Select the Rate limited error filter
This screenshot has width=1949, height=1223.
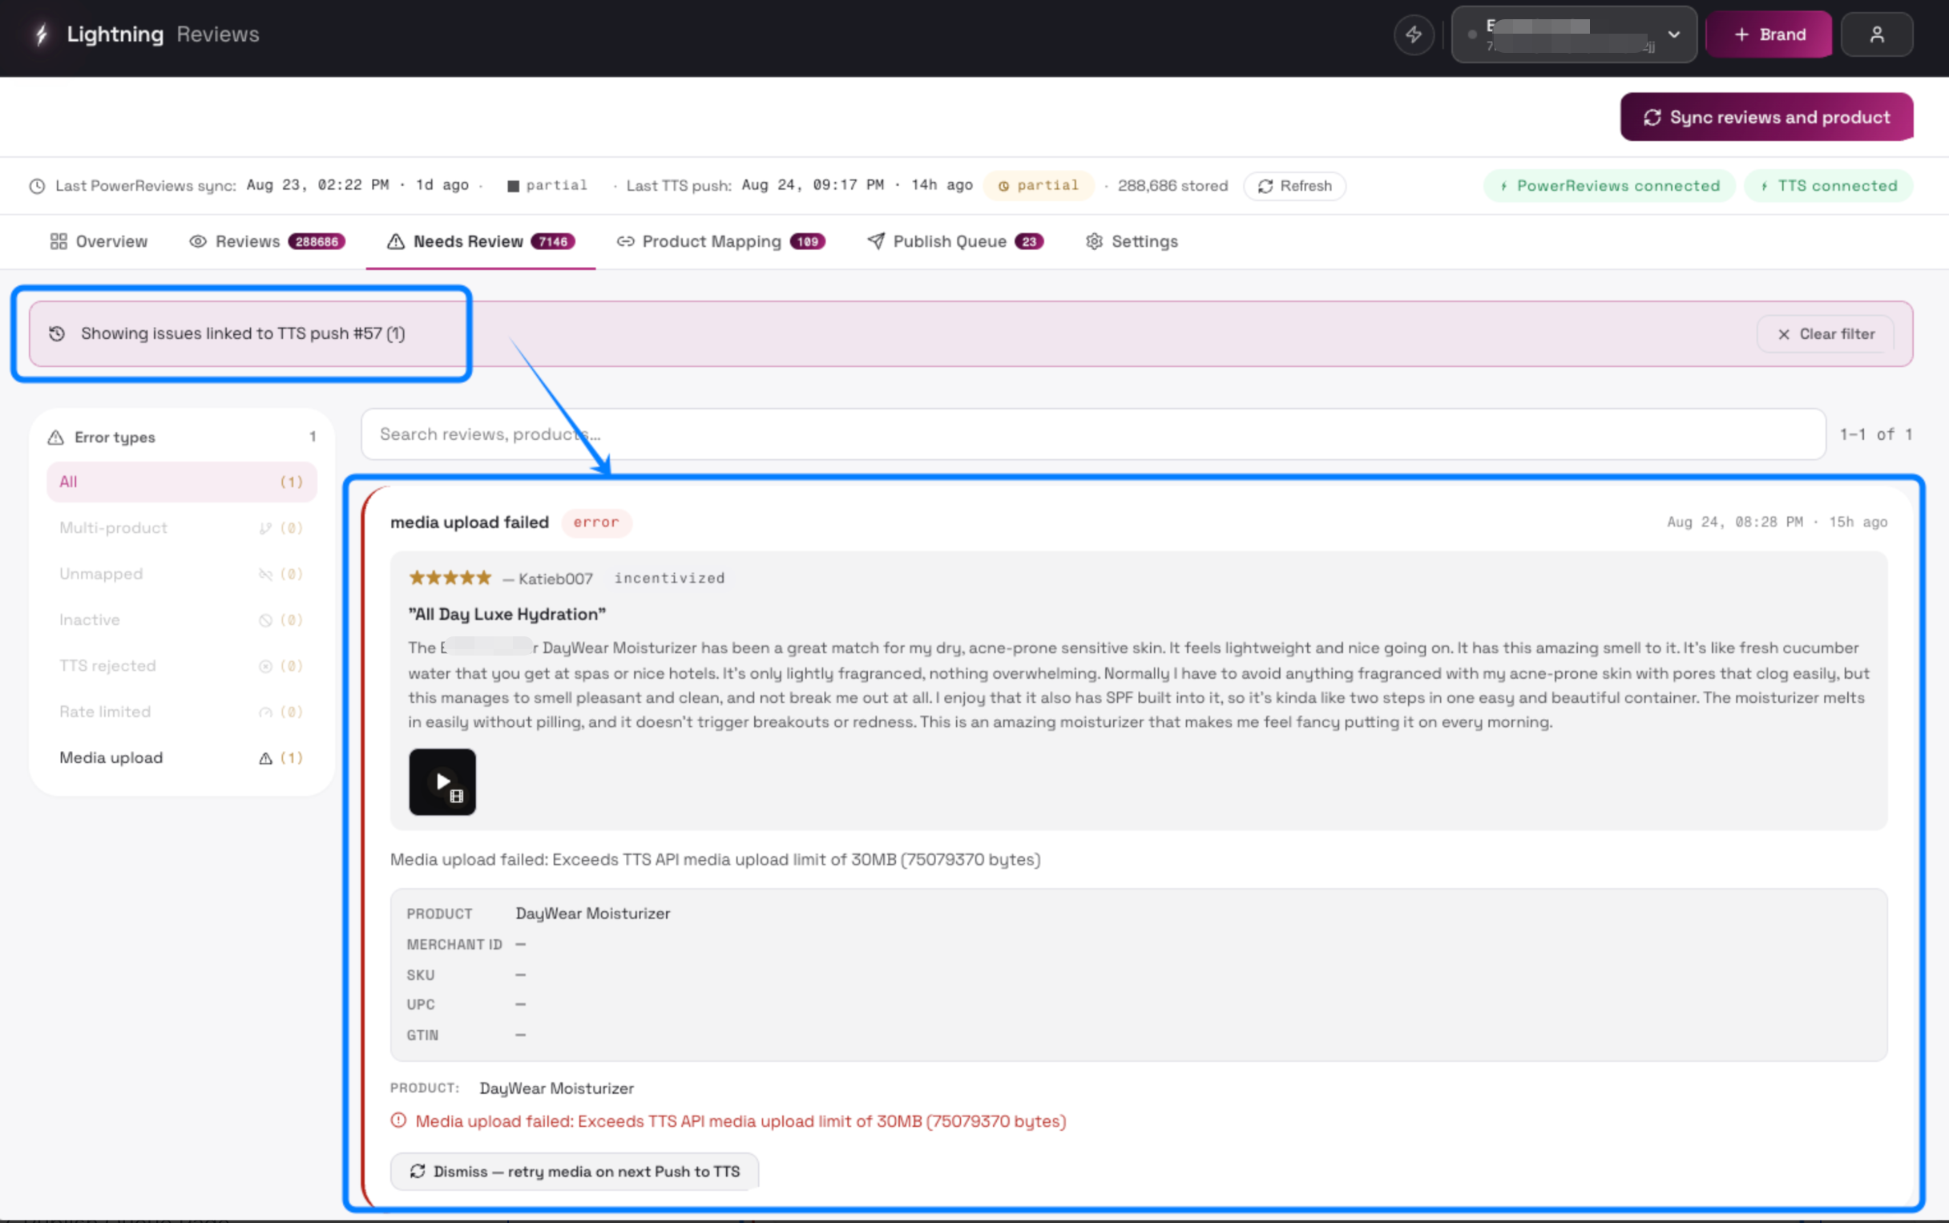[181, 712]
